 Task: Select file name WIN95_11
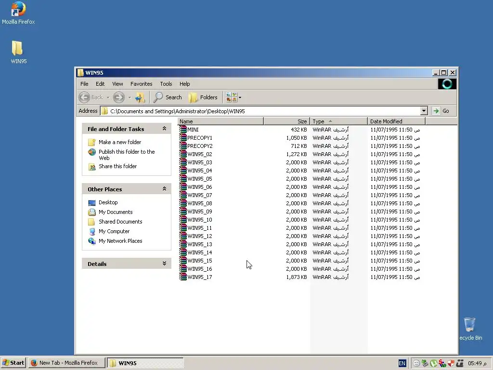pos(200,228)
